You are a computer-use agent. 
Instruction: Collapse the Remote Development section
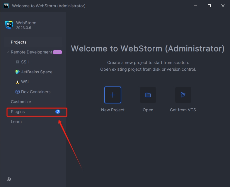pyautogui.click(x=8, y=52)
